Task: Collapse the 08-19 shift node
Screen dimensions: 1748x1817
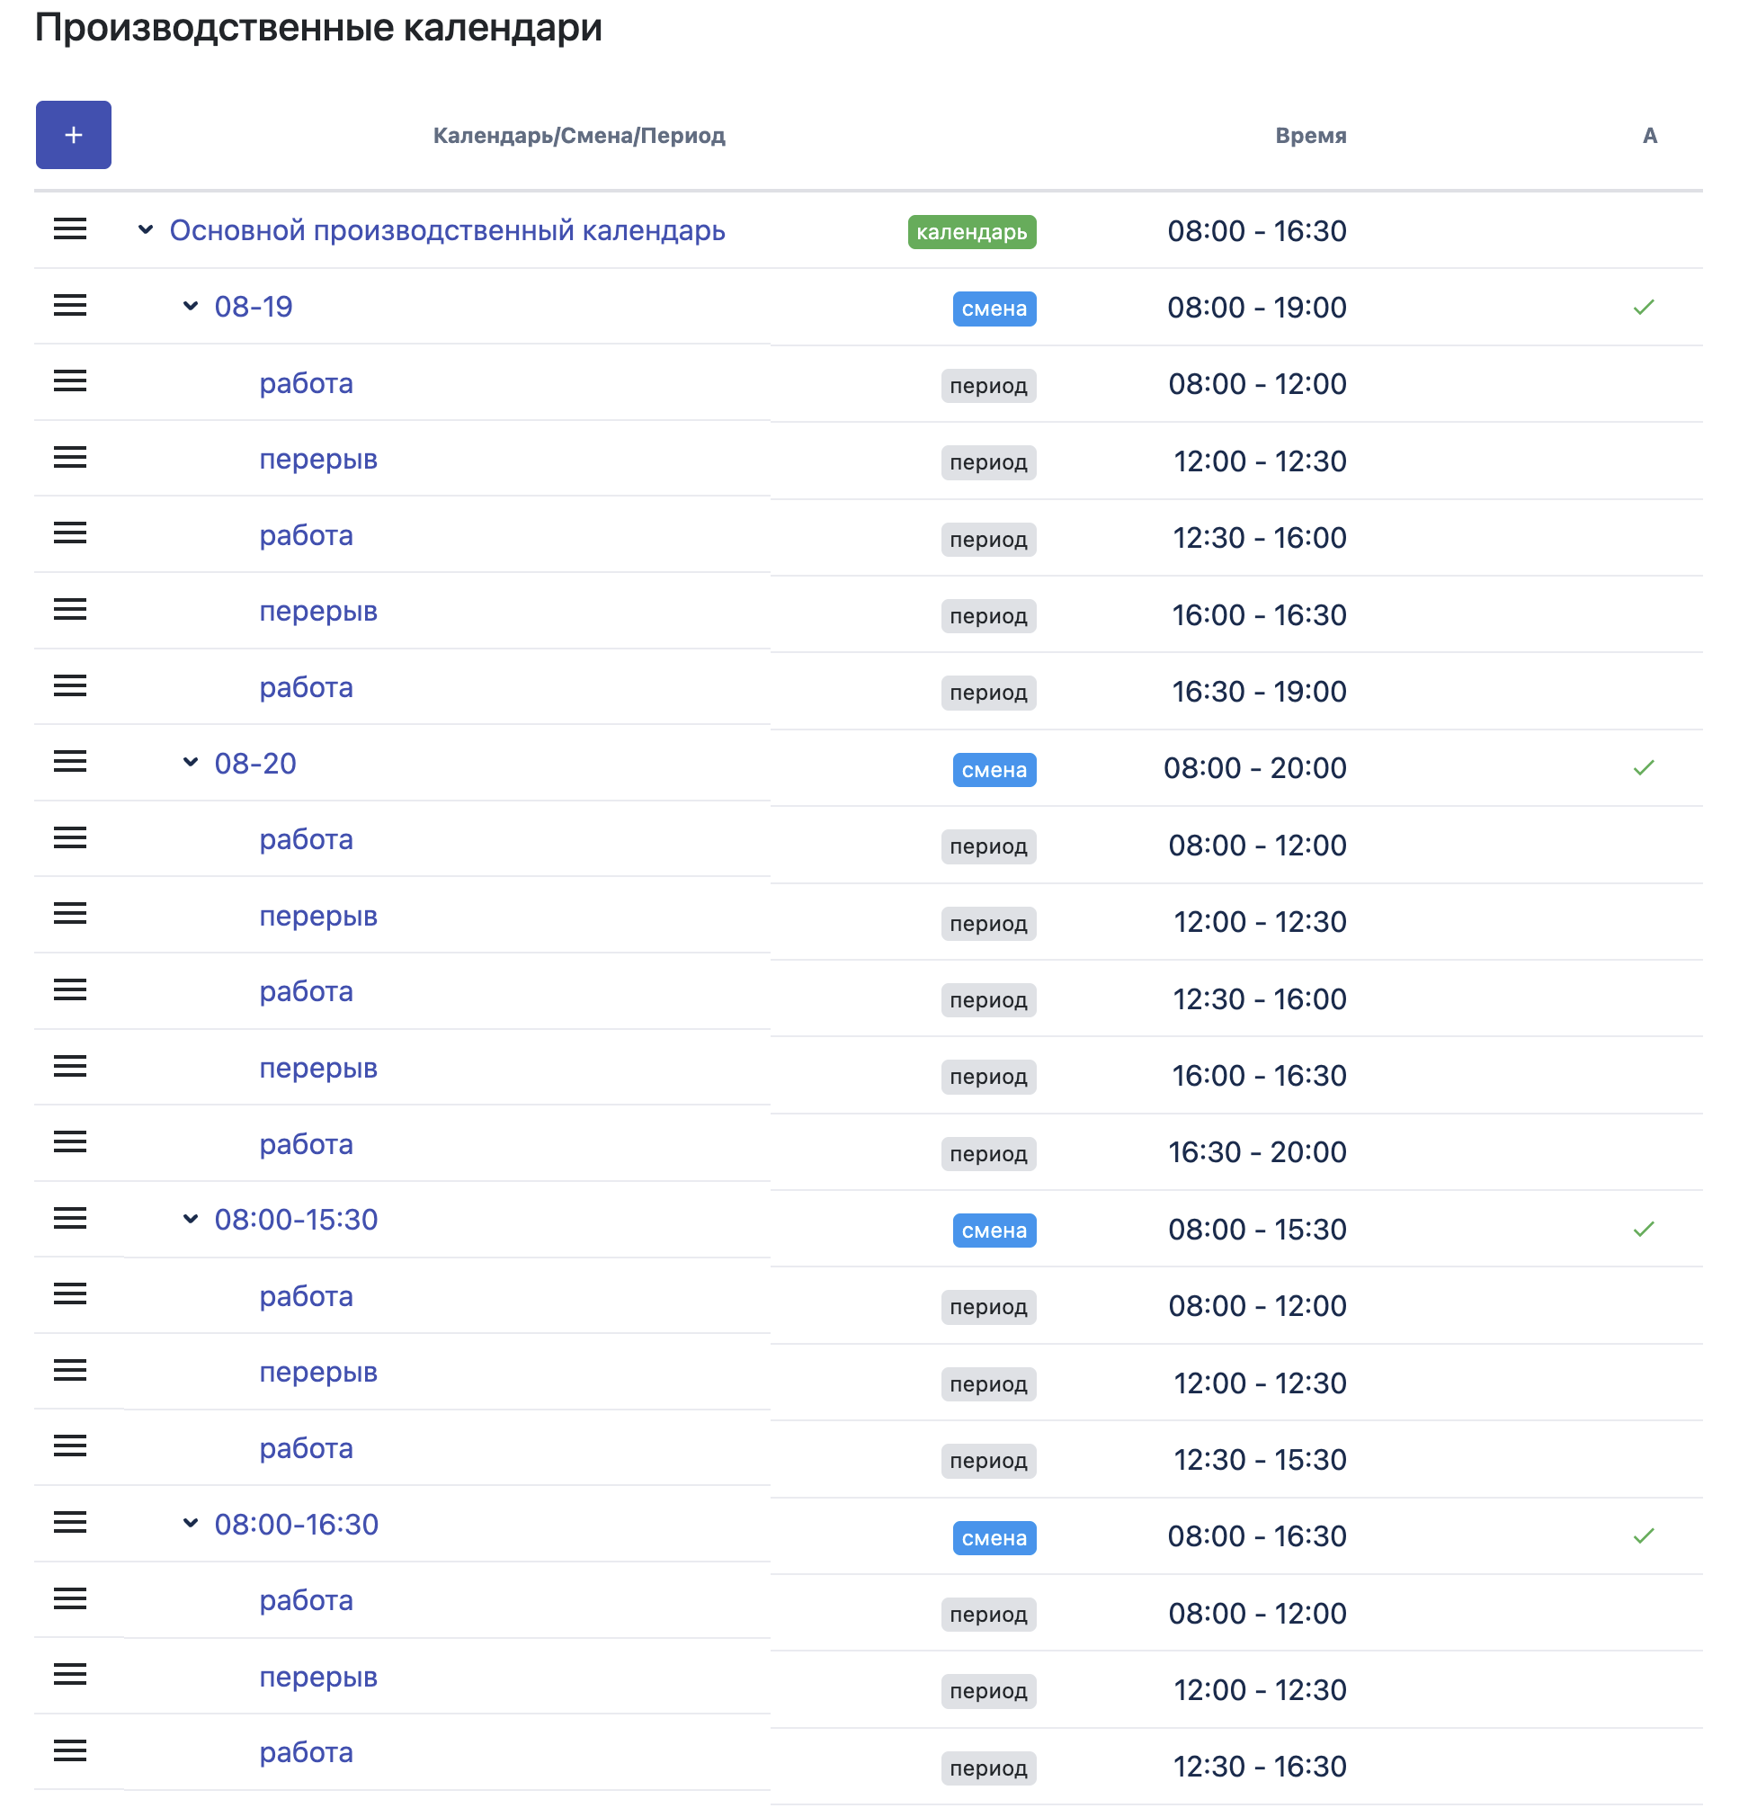Action: [190, 306]
